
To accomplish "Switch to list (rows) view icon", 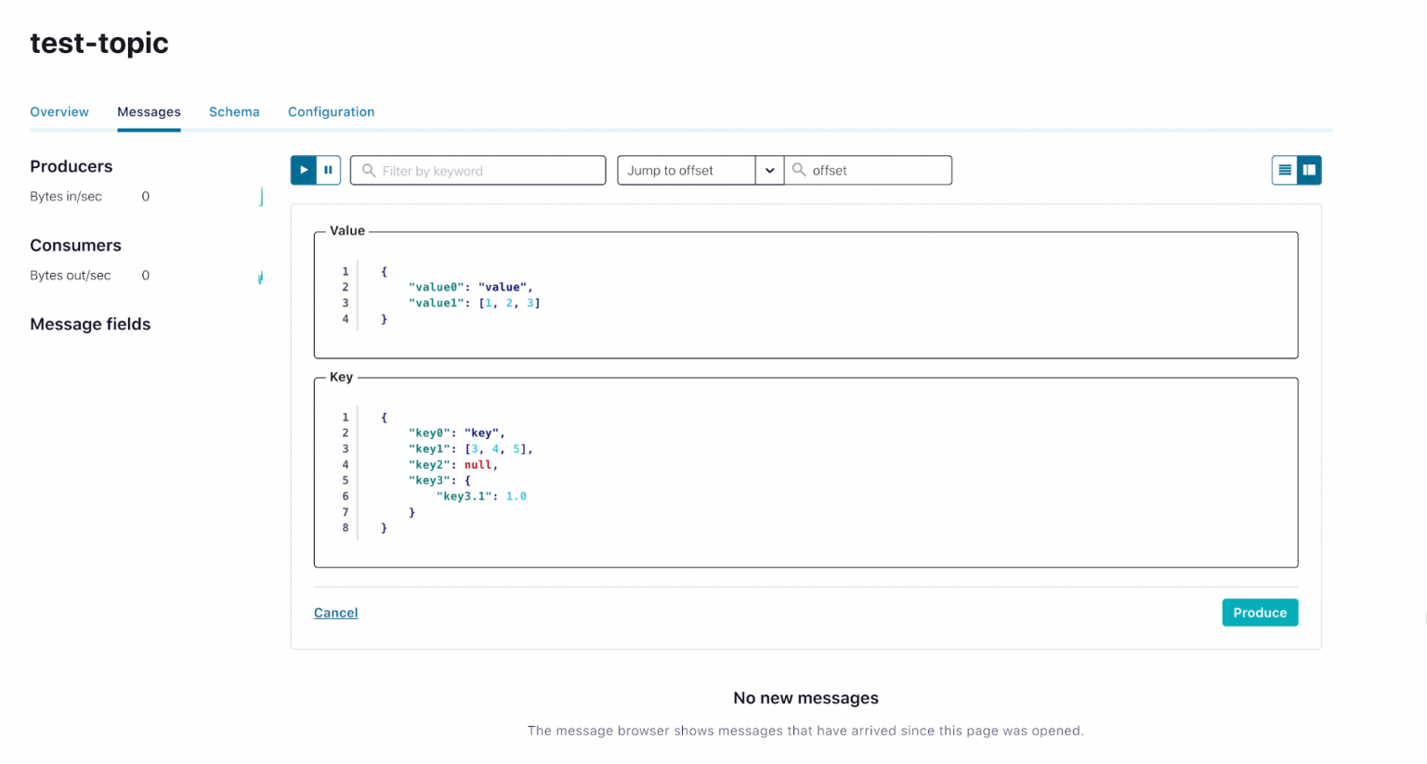I will coord(1285,170).
